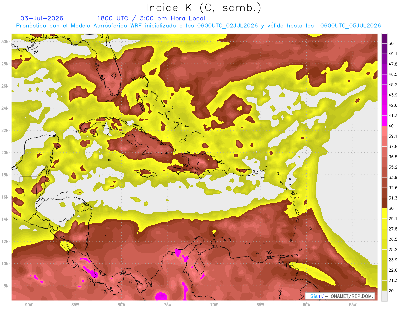Screen dimensions: 400x309
Task: Click the longitude label "65W"
Action: [x=260, y=305]
